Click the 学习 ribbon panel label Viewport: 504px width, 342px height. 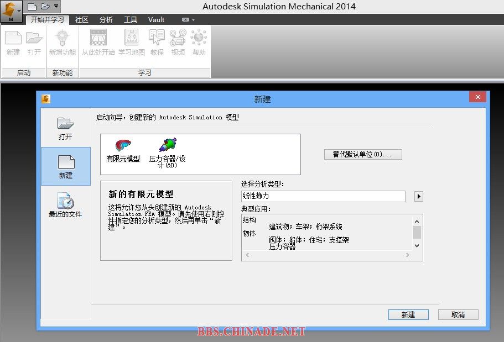pos(144,73)
